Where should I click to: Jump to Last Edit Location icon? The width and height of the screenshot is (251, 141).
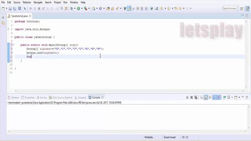coord(176,8)
